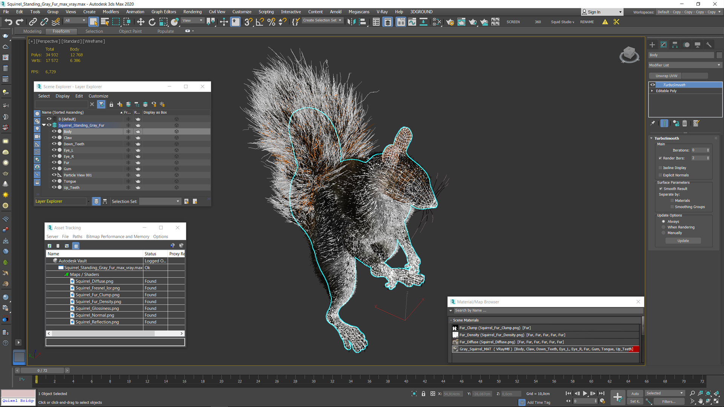This screenshot has width=724, height=407.
Task: Activate the Select Object tool
Action: [x=94, y=22]
